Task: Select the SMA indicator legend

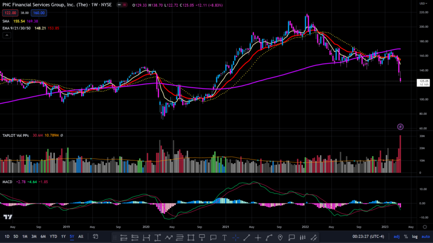Action: (x=6, y=21)
